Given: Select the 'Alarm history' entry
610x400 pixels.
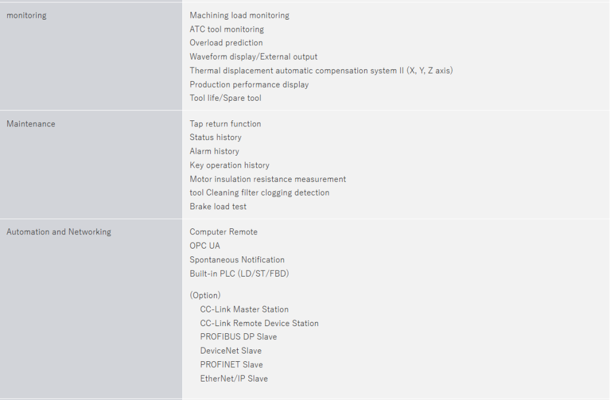Looking at the screenshot, I should point(214,151).
